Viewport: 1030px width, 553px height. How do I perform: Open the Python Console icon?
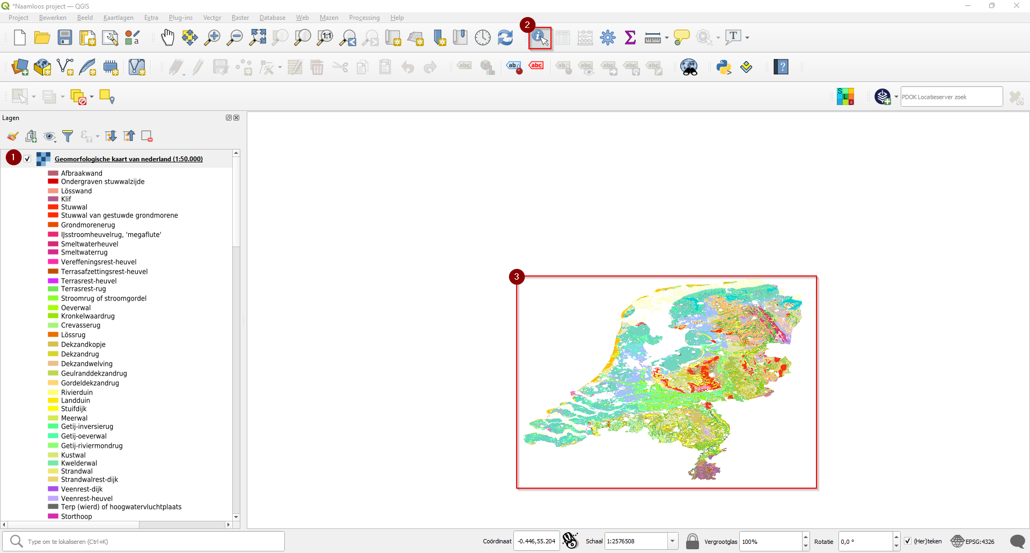724,67
